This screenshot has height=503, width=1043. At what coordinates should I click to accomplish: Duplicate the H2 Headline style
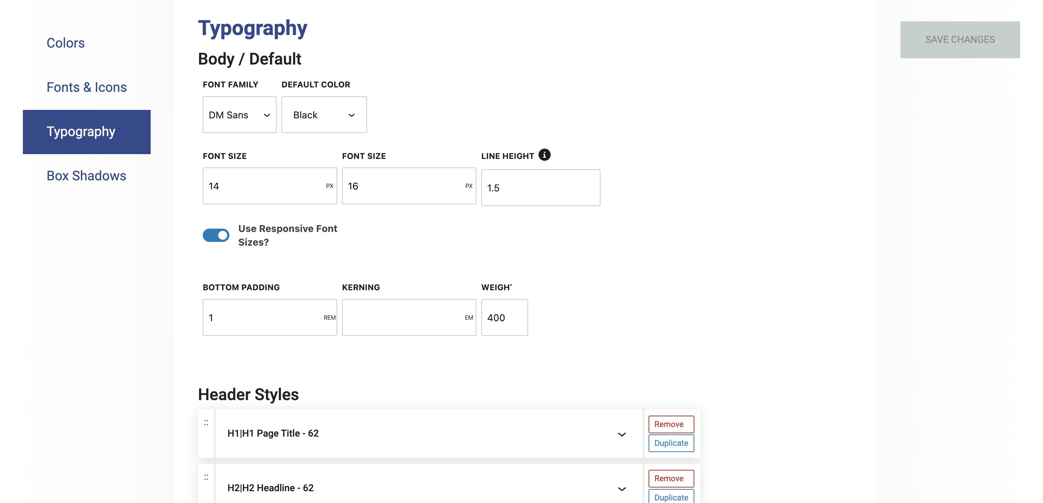(x=671, y=497)
